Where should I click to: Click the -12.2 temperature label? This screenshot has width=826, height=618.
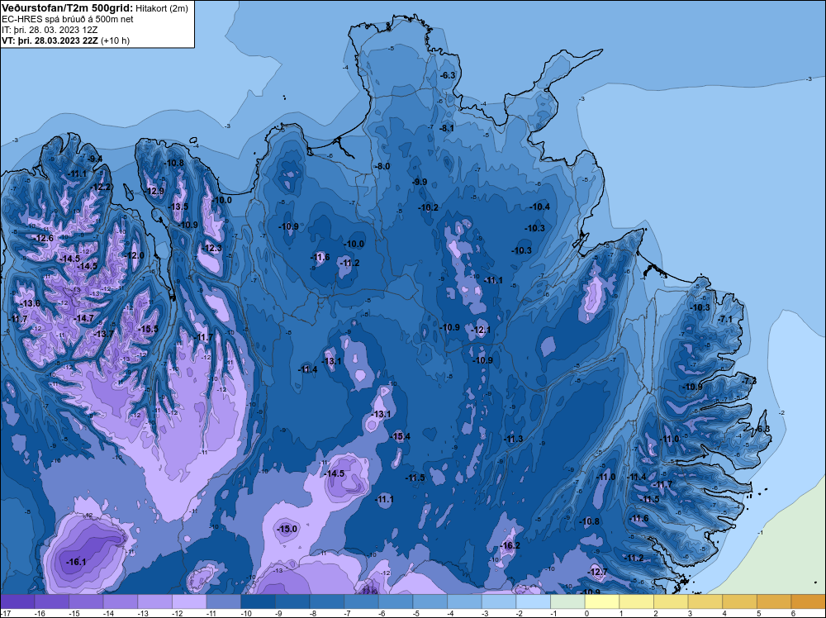pos(101,187)
